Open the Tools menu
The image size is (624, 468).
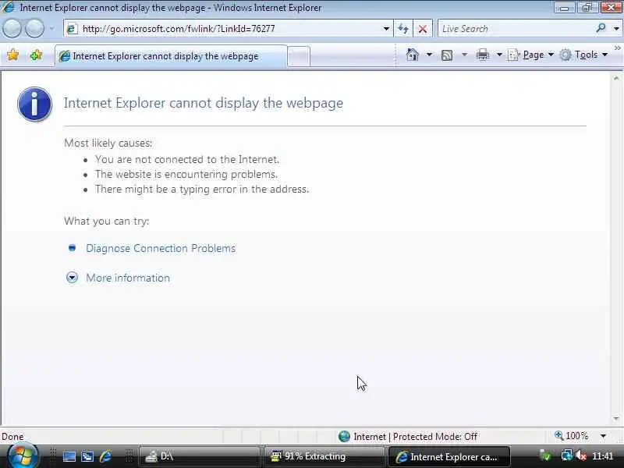(583, 55)
